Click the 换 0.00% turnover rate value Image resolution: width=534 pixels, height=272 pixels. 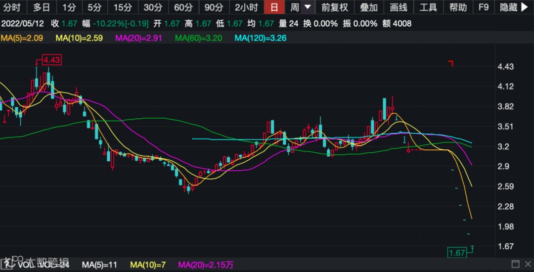320,23
